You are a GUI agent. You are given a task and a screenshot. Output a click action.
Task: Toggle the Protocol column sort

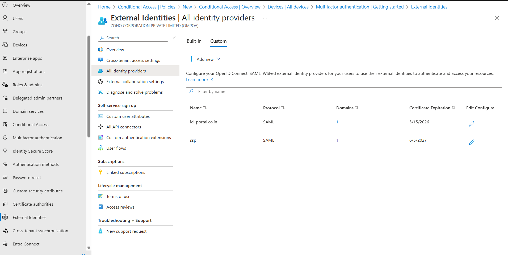tap(283, 108)
